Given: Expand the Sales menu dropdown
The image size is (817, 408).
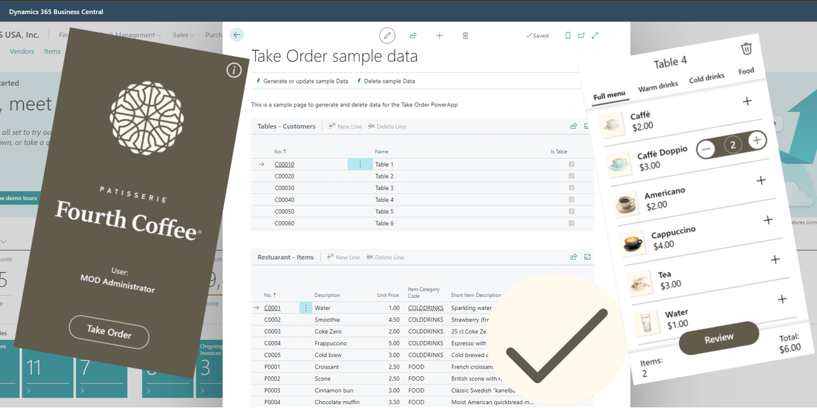Looking at the screenshot, I should click(x=184, y=35).
